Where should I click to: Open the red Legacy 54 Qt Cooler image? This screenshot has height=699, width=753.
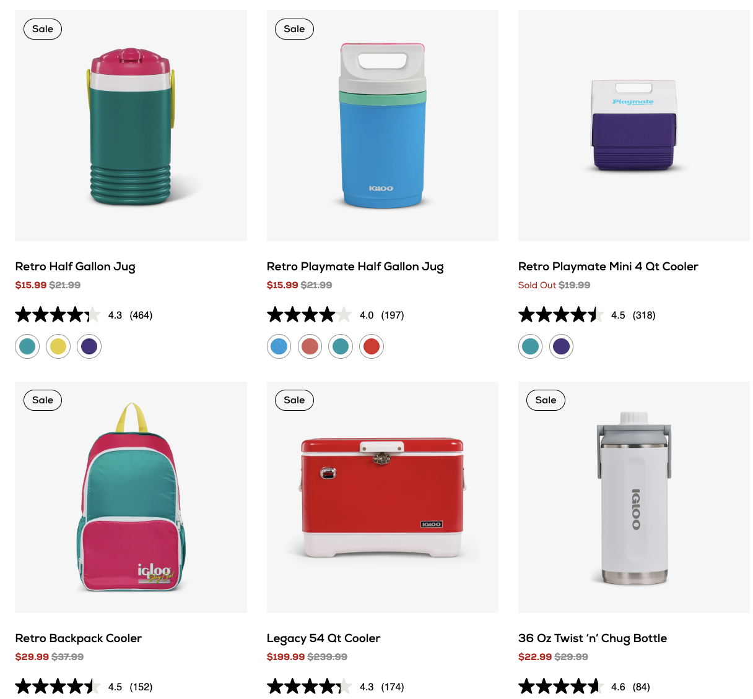[382, 497]
